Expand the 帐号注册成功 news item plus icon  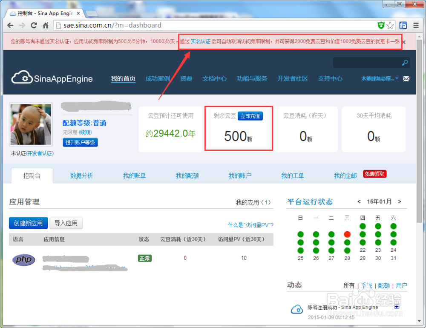tap(397, 307)
